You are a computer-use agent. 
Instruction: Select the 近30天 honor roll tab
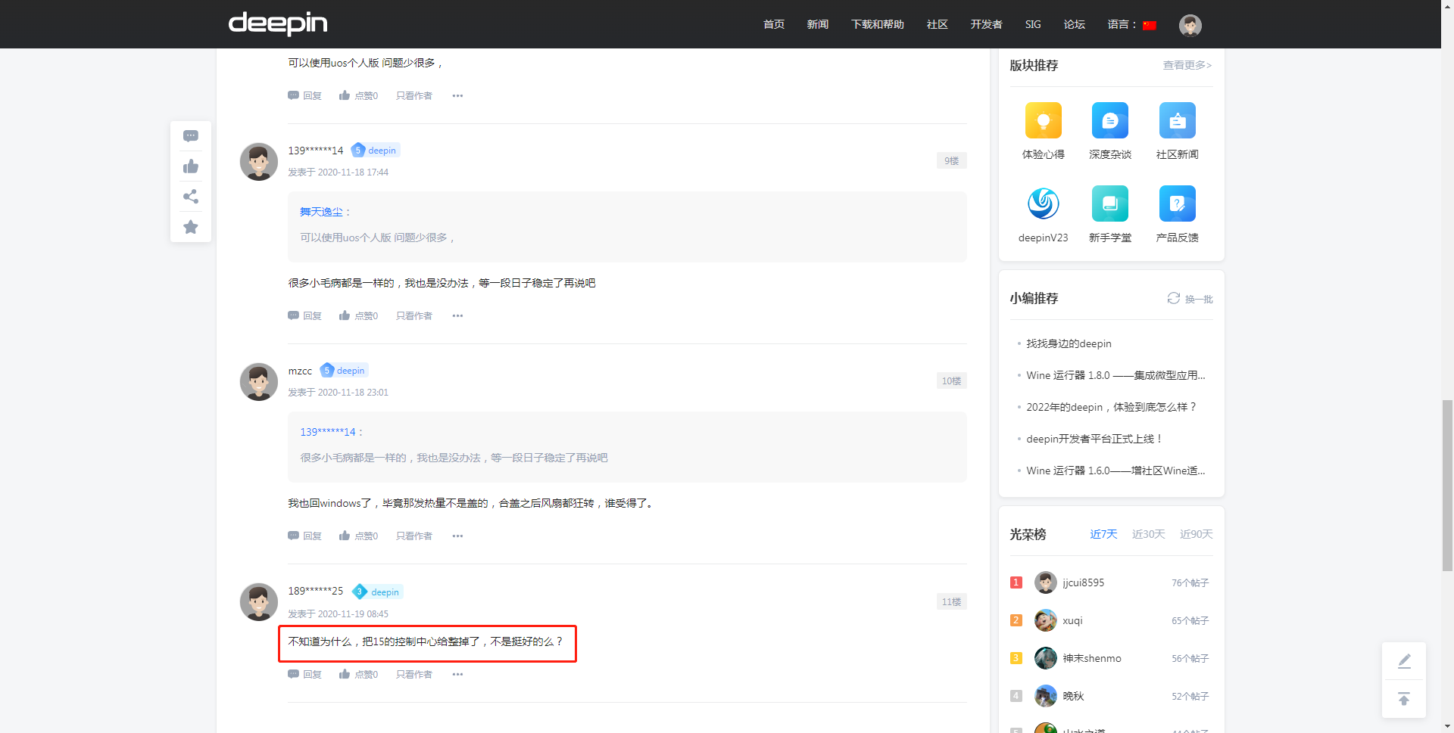pos(1149,534)
